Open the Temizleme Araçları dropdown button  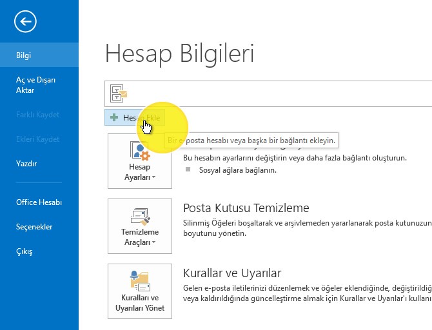pyautogui.click(x=140, y=226)
